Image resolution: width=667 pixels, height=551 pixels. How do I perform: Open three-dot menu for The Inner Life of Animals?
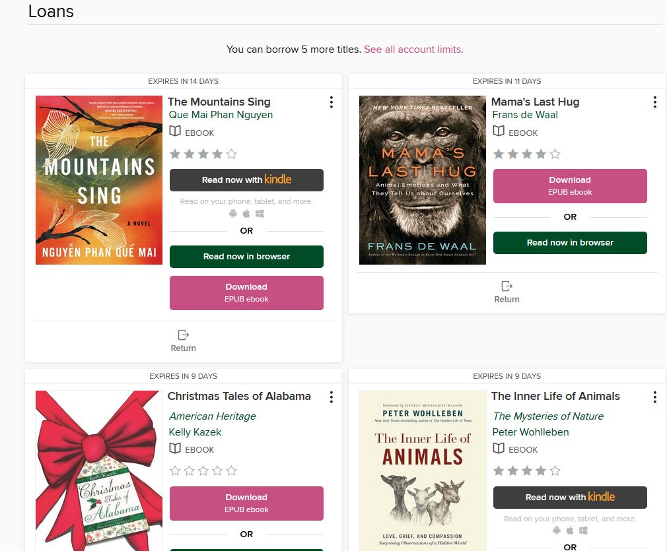pyautogui.click(x=654, y=397)
